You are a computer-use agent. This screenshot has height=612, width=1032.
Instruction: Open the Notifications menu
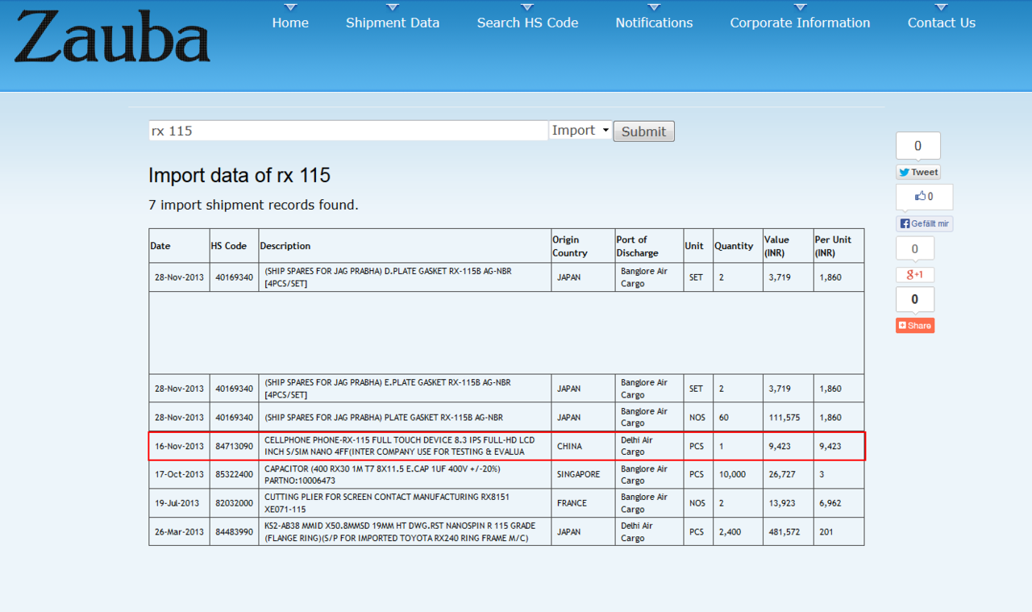654,23
